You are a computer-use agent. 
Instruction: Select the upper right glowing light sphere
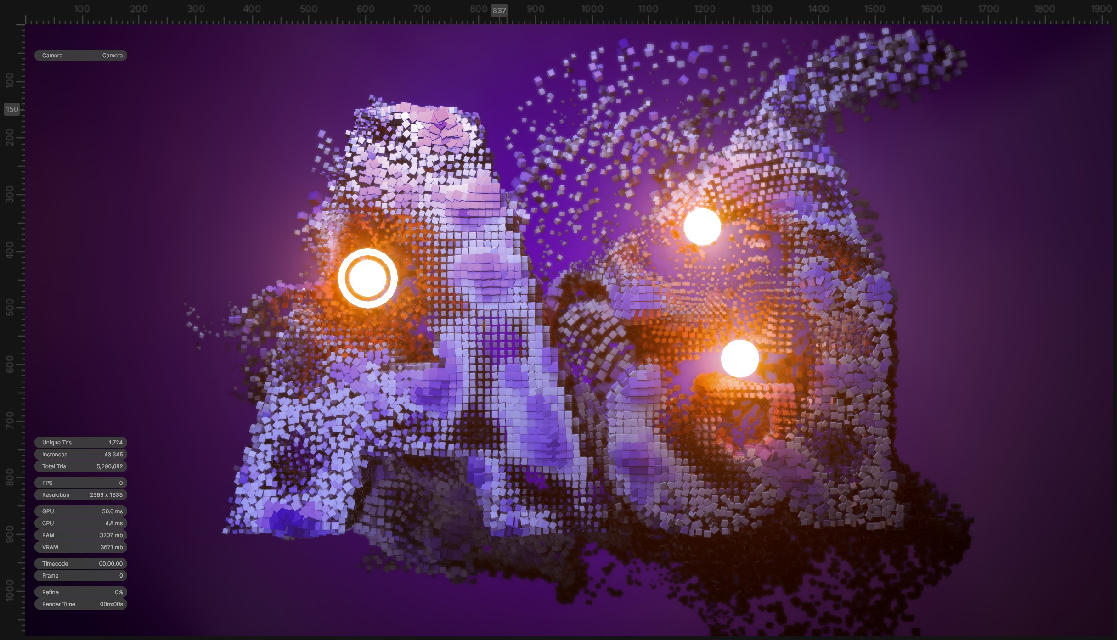(x=702, y=226)
